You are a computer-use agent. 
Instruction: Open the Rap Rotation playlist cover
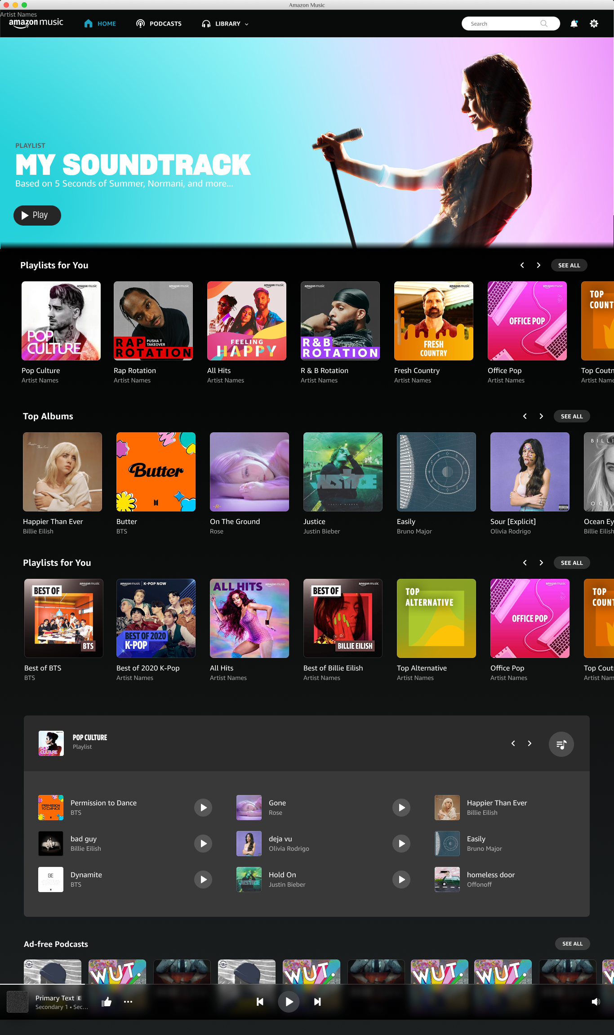pos(153,321)
